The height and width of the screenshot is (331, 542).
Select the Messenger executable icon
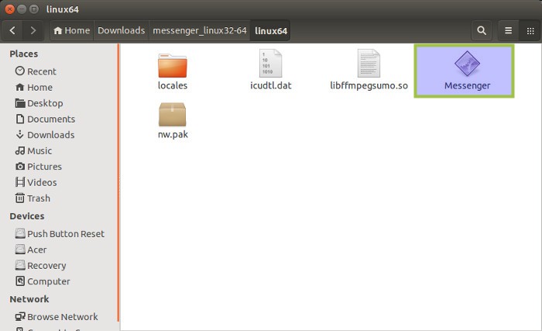(x=468, y=64)
